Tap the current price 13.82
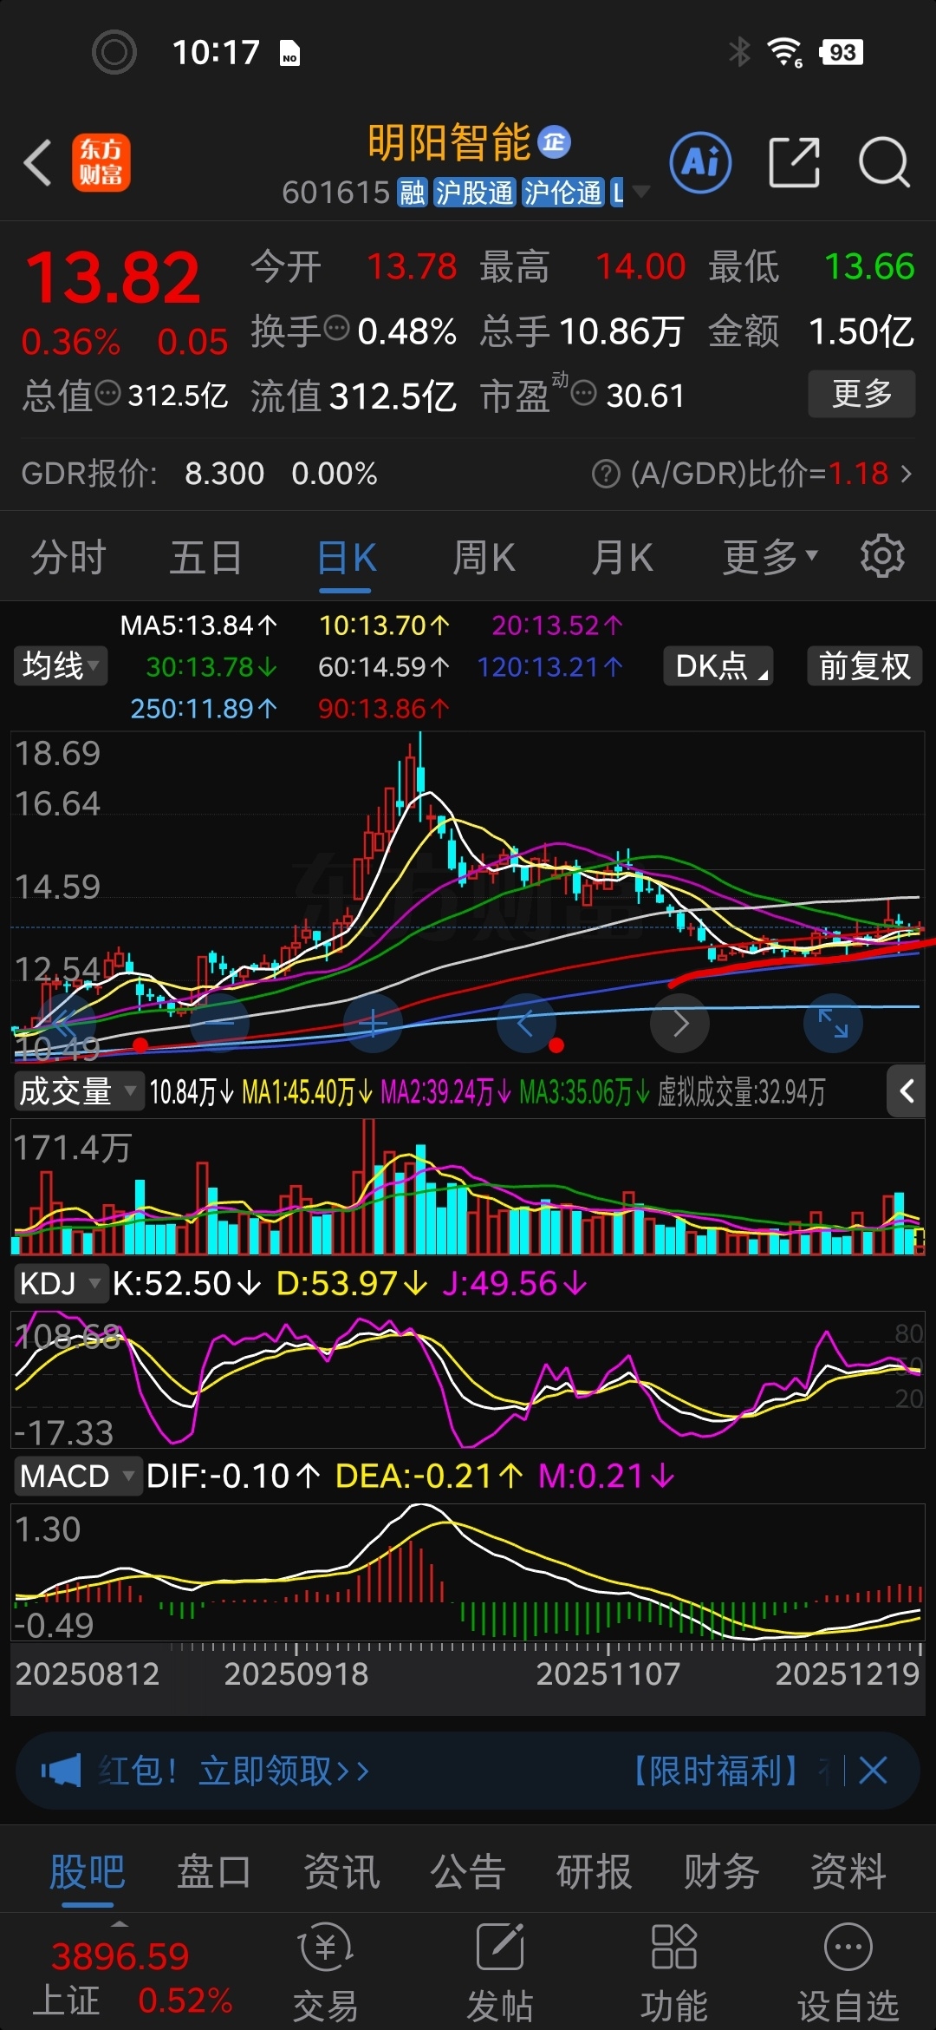 pyautogui.click(x=113, y=278)
